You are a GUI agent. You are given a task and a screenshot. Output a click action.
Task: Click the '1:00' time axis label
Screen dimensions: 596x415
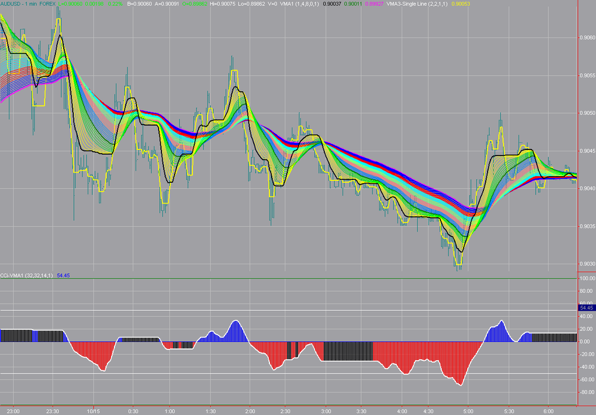pyautogui.click(x=169, y=411)
